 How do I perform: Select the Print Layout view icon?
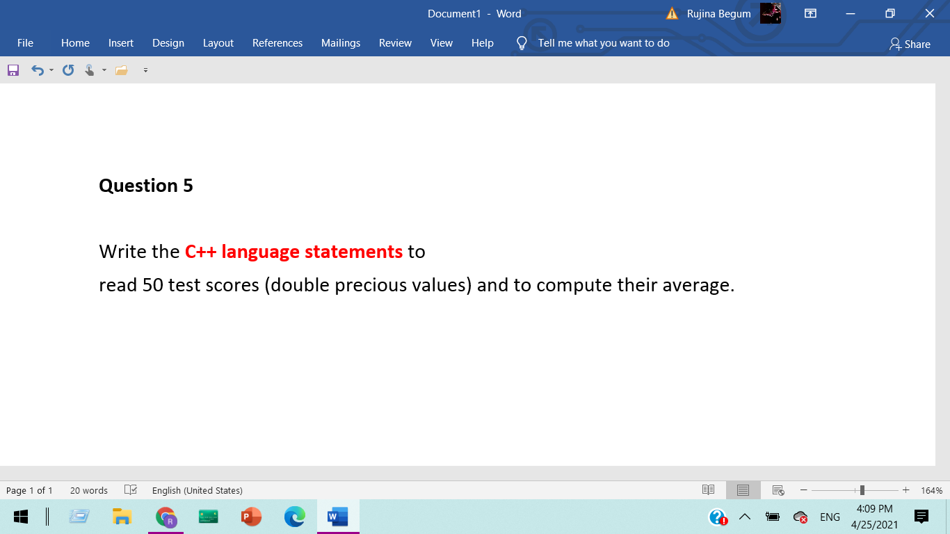point(742,490)
